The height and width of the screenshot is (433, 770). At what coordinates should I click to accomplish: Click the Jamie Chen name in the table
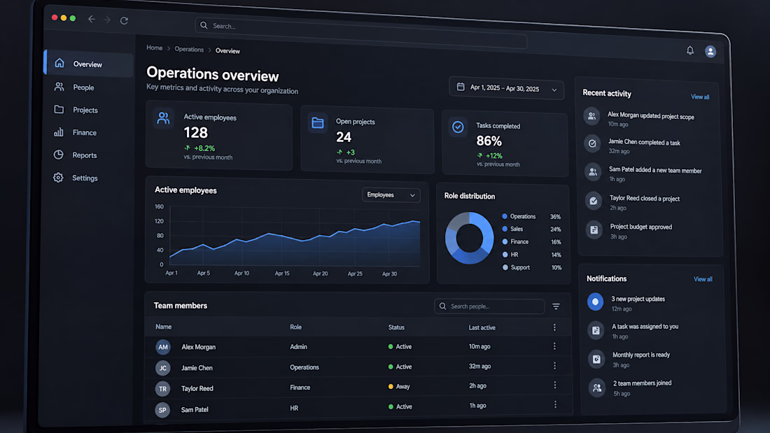[x=197, y=368]
